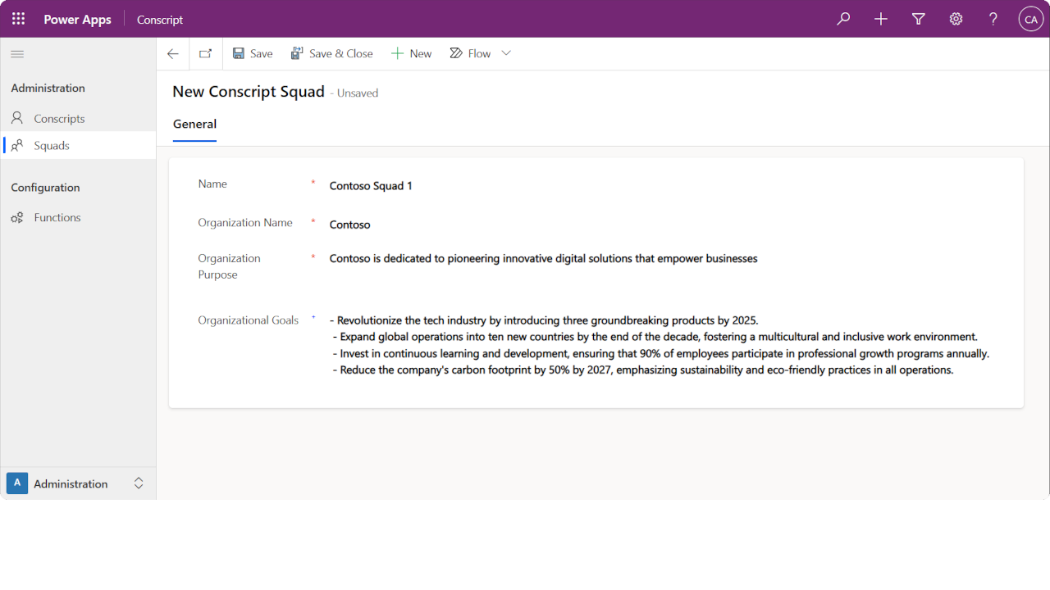
Task: Click the Administration area label at bottom
Action: tap(71, 483)
